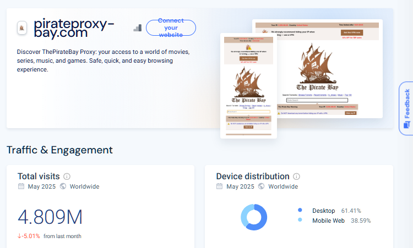Click Worldwide under Device distribution

coord(283,186)
